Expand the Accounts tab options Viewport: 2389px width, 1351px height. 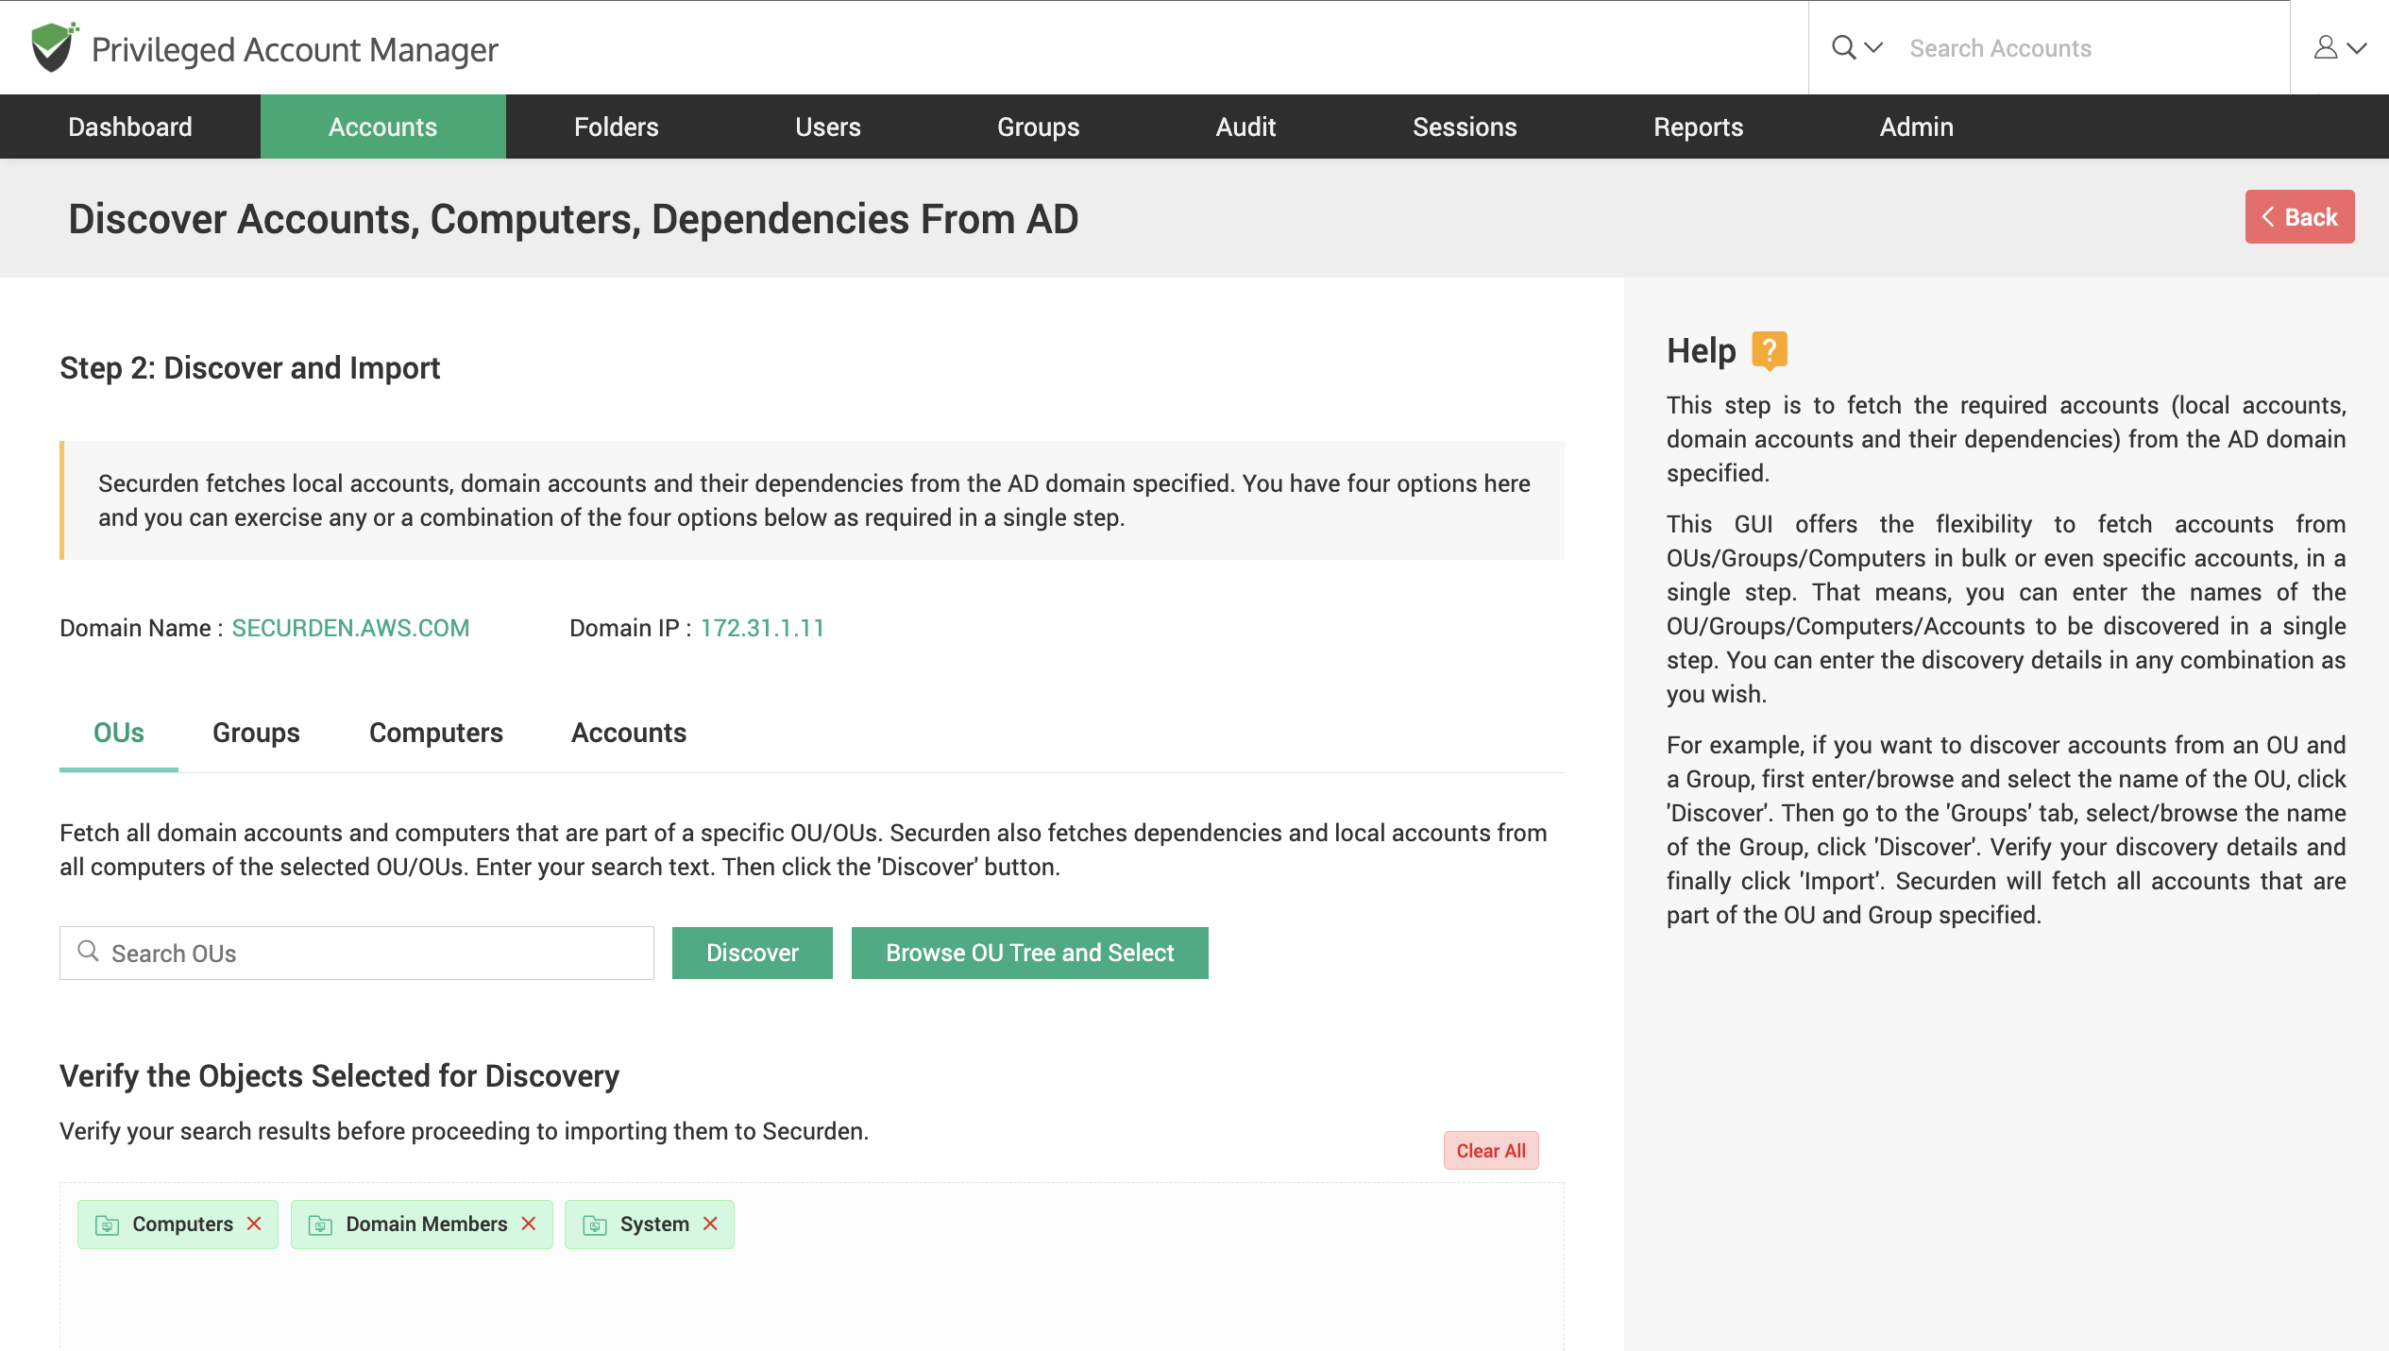(x=382, y=127)
